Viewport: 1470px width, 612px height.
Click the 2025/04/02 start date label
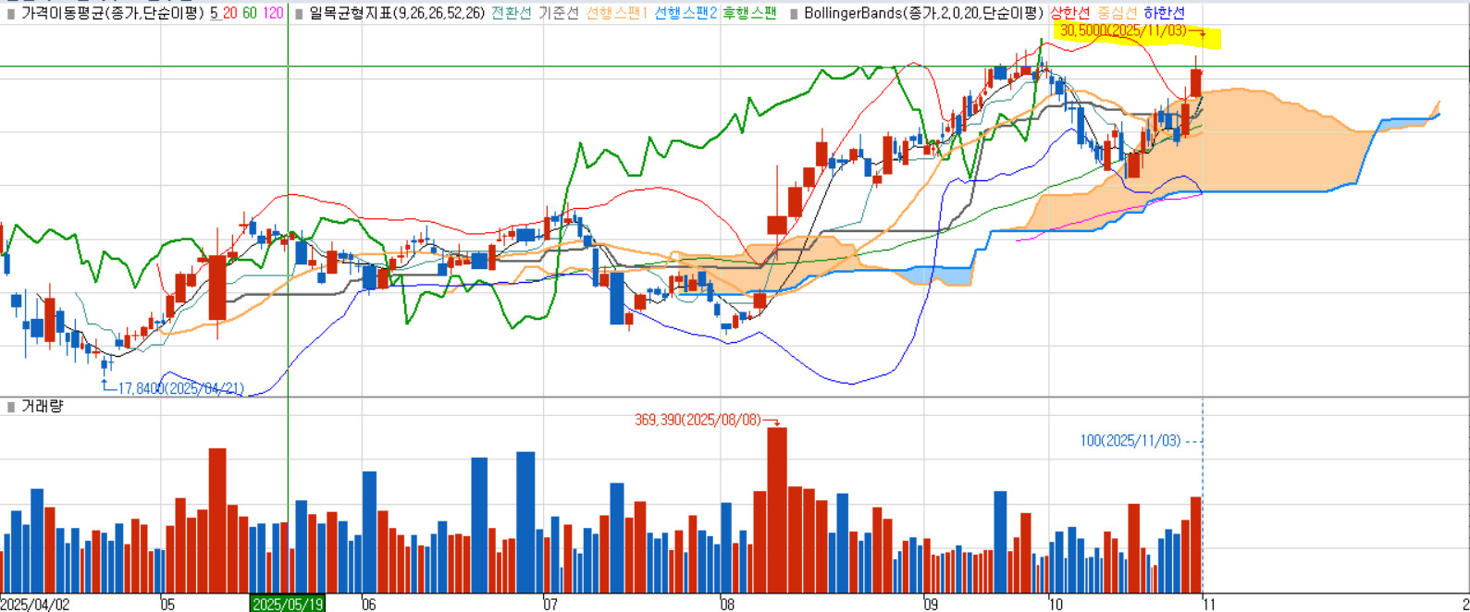(x=34, y=604)
